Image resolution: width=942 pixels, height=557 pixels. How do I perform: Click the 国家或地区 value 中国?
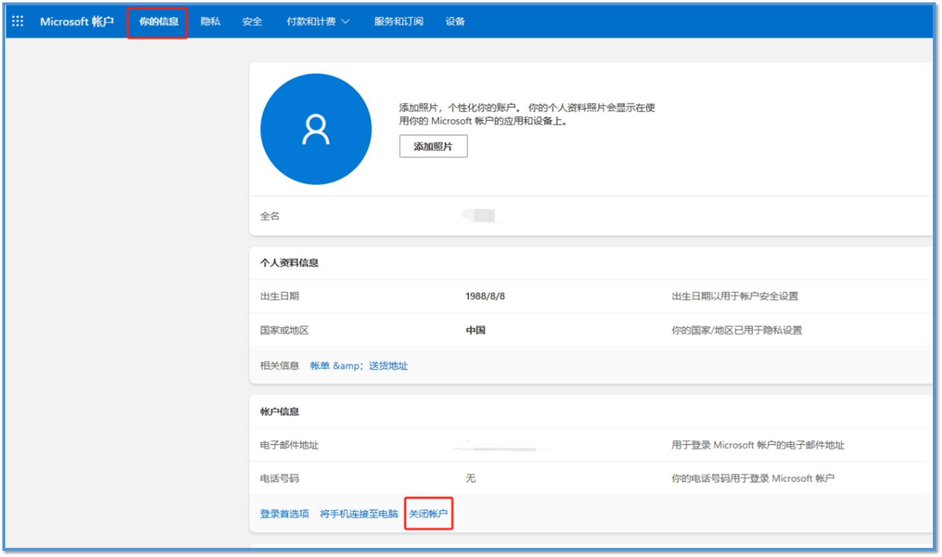[x=475, y=330]
